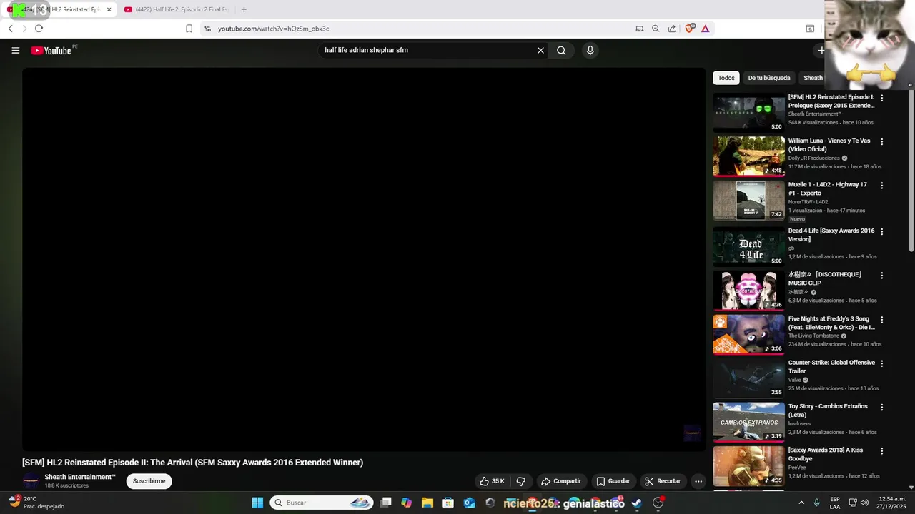This screenshot has height=514, width=915.
Task: Open options menu for William Luna video
Action: point(881,142)
